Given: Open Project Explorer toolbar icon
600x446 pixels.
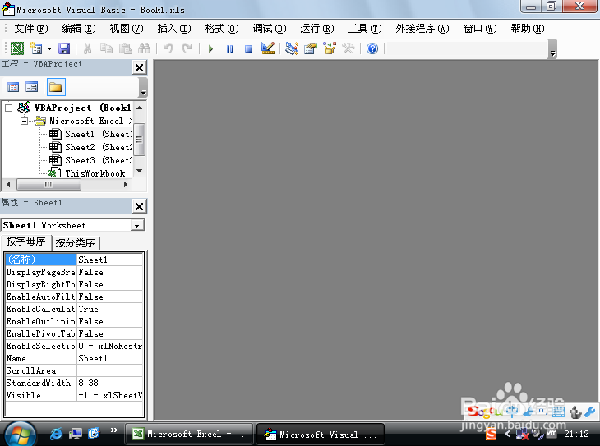Looking at the screenshot, I should click(292, 48).
